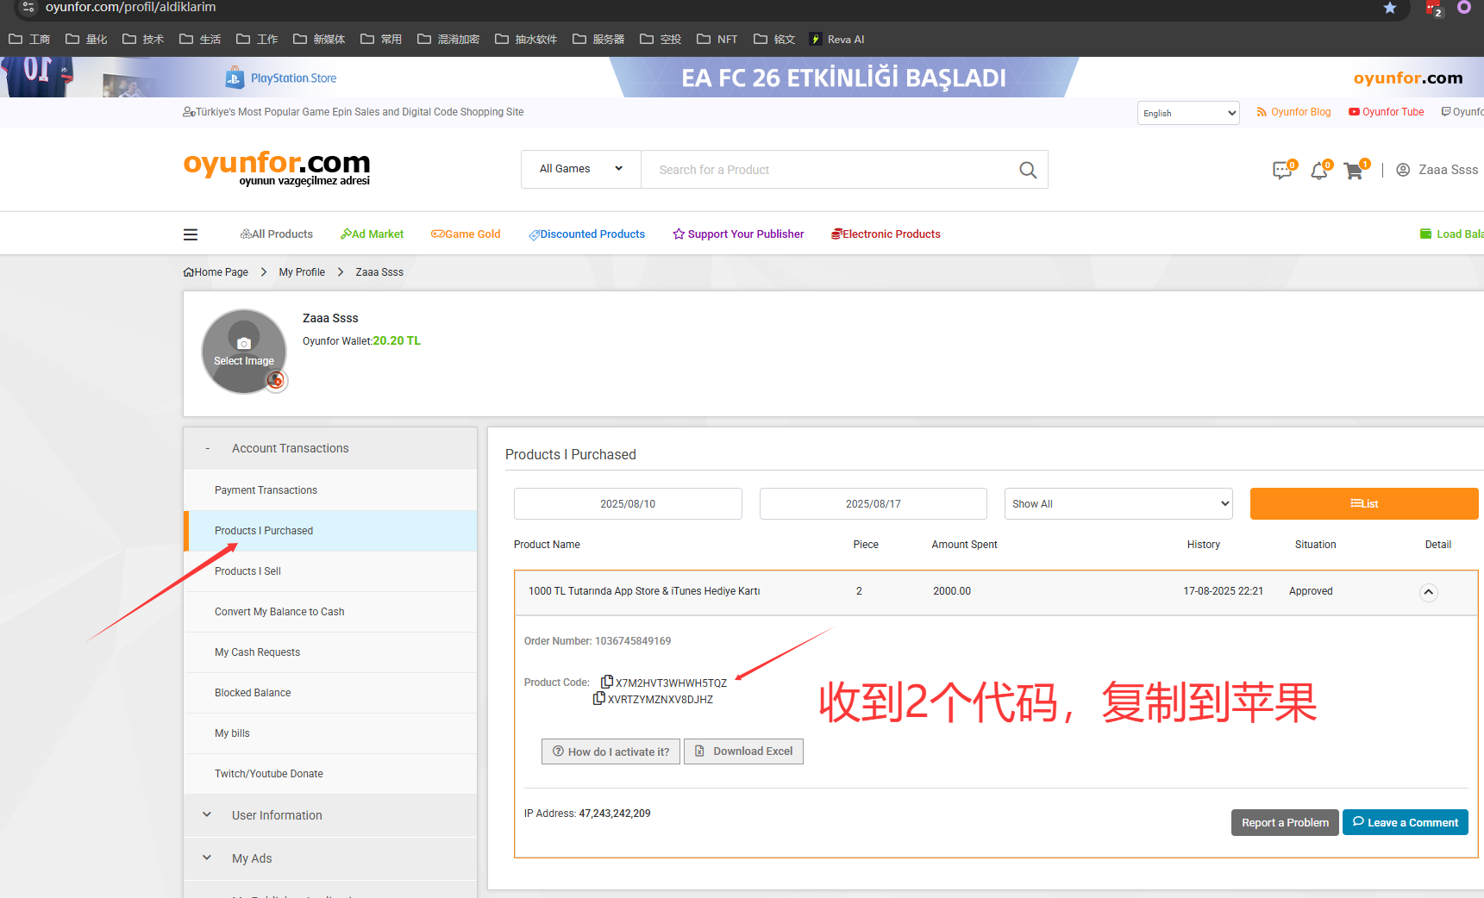Open the All Products menu
The width and height of the screenshot is (1484, 898).
pos(277,234)
